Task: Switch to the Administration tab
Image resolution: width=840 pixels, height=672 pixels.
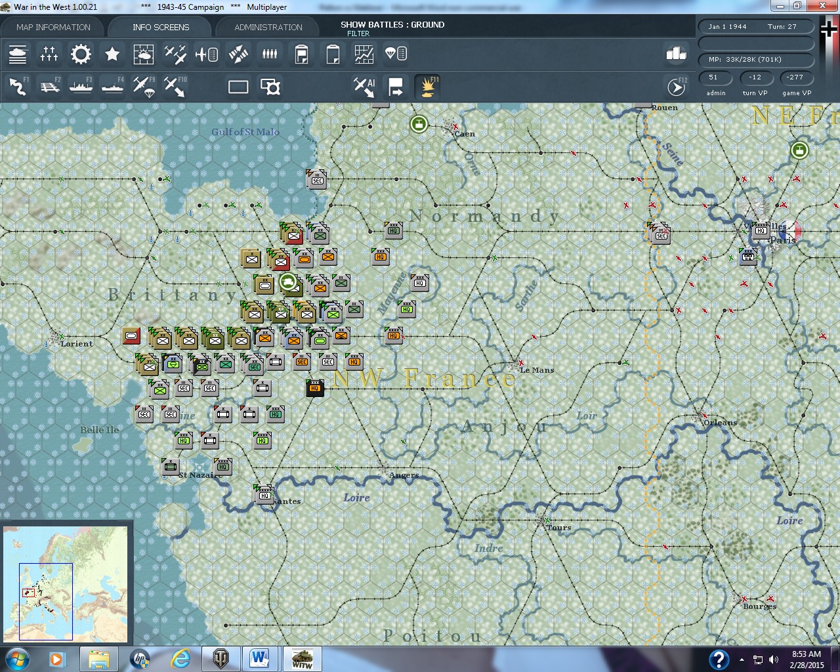Action: click(x=268, y=27)
